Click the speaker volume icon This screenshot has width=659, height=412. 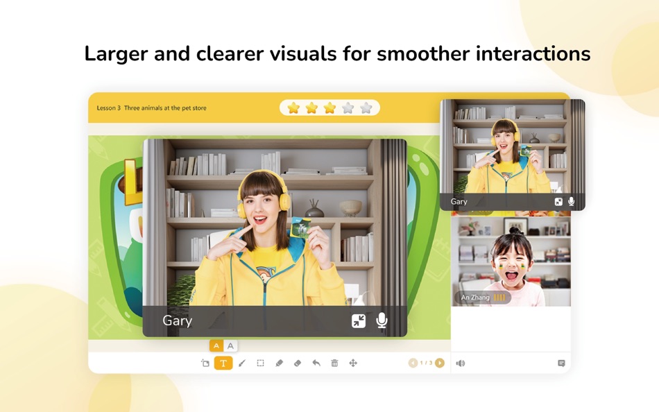[x=461, y=363]
